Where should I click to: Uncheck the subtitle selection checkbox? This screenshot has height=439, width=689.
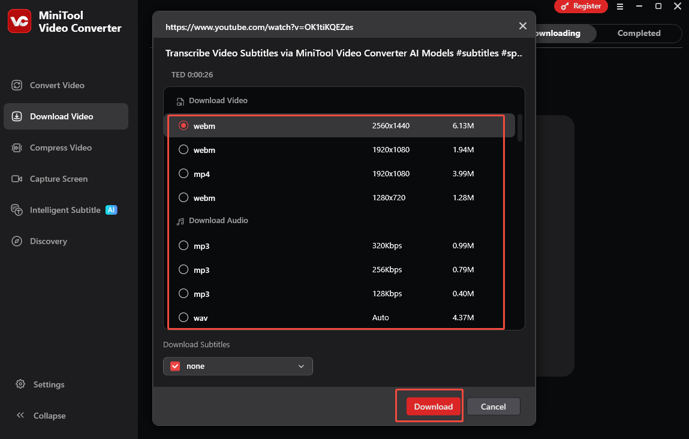point(174,365)
